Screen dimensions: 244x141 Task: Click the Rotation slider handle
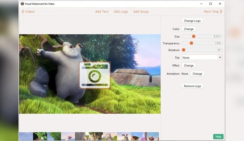coord(184,50)
